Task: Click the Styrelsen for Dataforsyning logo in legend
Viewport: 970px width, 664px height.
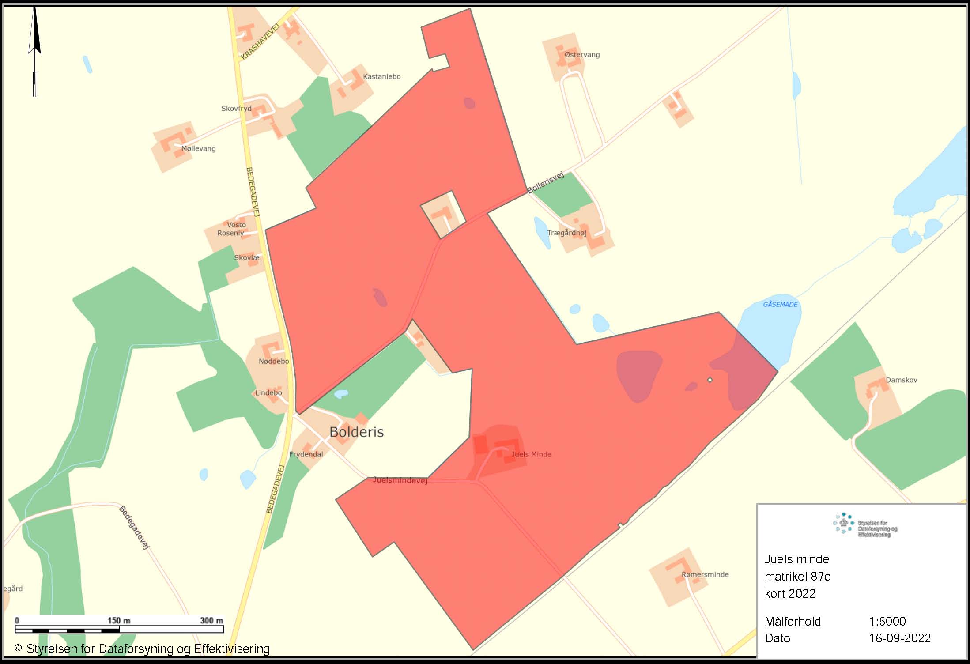Action: (865, 525)
